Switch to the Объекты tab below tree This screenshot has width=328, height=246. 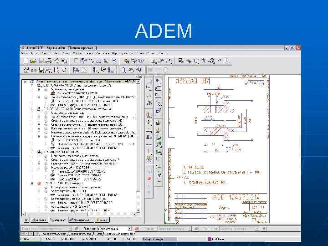pyautogui.click(x=39, y=220)
